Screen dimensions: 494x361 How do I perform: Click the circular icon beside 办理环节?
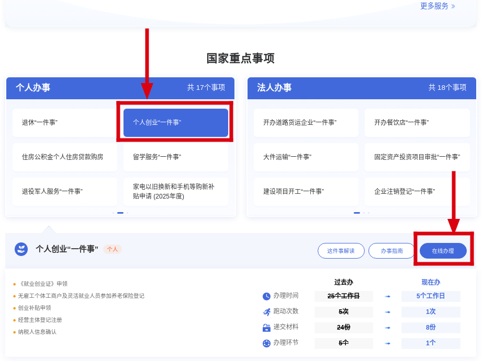pos(266,343)
